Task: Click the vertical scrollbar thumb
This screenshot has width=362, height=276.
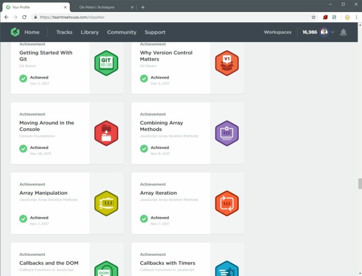Action: (x=360, y=184)
